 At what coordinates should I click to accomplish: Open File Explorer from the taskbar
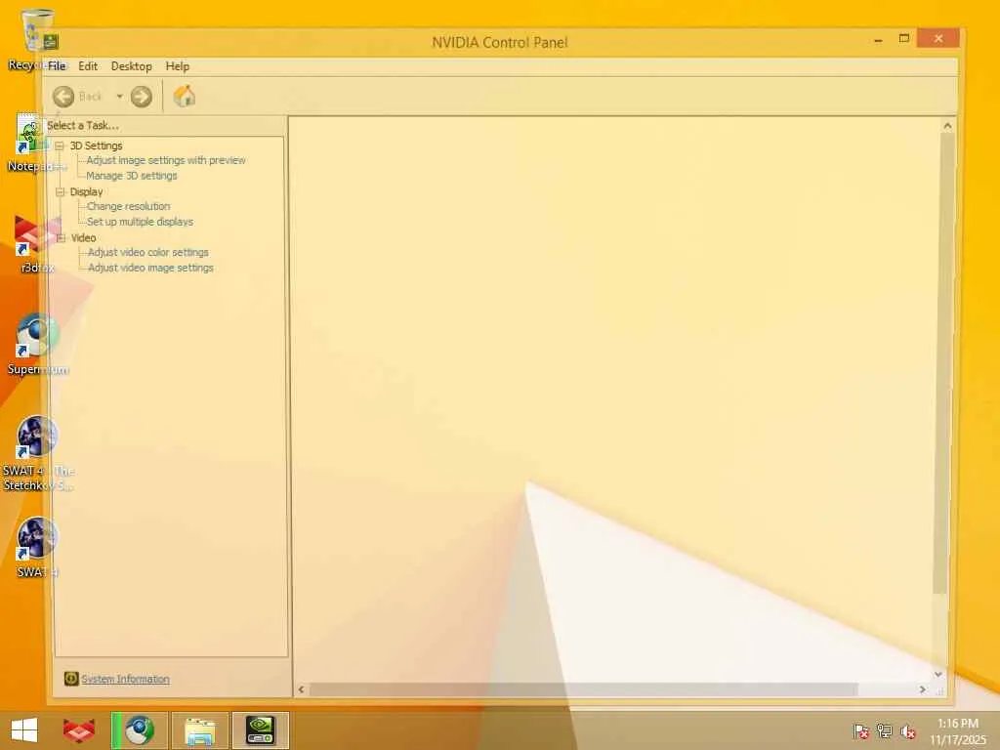click(199, 730)
